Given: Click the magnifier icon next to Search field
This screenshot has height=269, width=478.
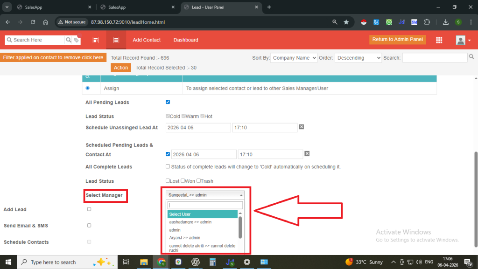Looking at the screenshot, I should pos(471,57).
